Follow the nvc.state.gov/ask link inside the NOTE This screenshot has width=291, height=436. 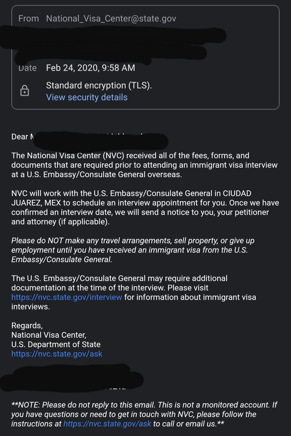tap(107, 424)
